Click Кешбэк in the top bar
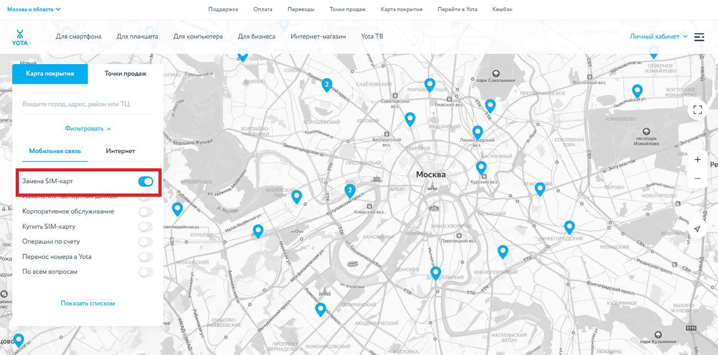718x355 pixels. 502,9
